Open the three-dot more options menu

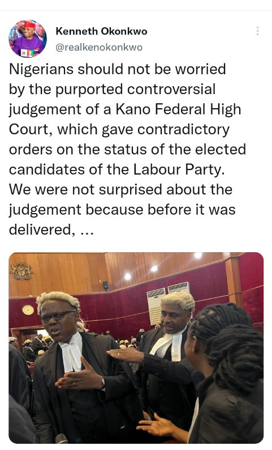[x=258, y=31]
